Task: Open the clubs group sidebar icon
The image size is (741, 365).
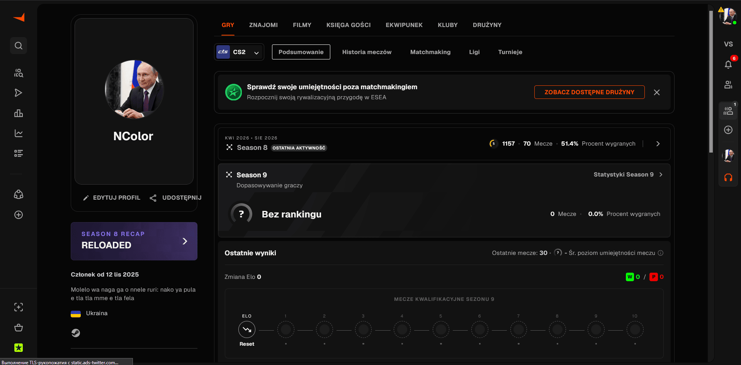Action: point(19,194)
